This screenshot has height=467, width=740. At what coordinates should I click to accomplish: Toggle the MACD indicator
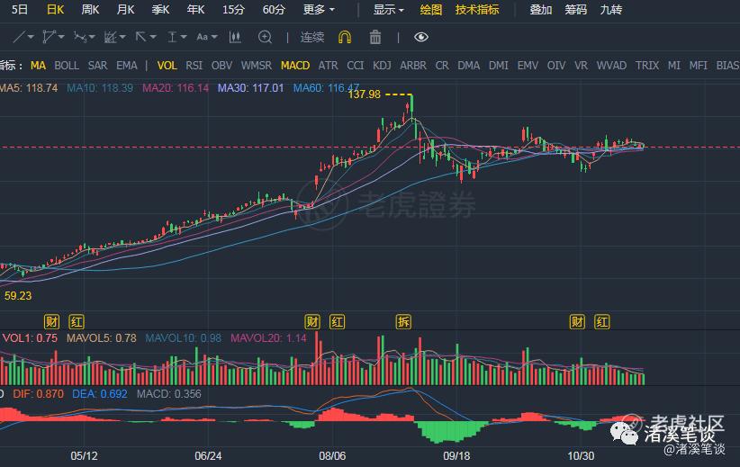coord(295,66)
